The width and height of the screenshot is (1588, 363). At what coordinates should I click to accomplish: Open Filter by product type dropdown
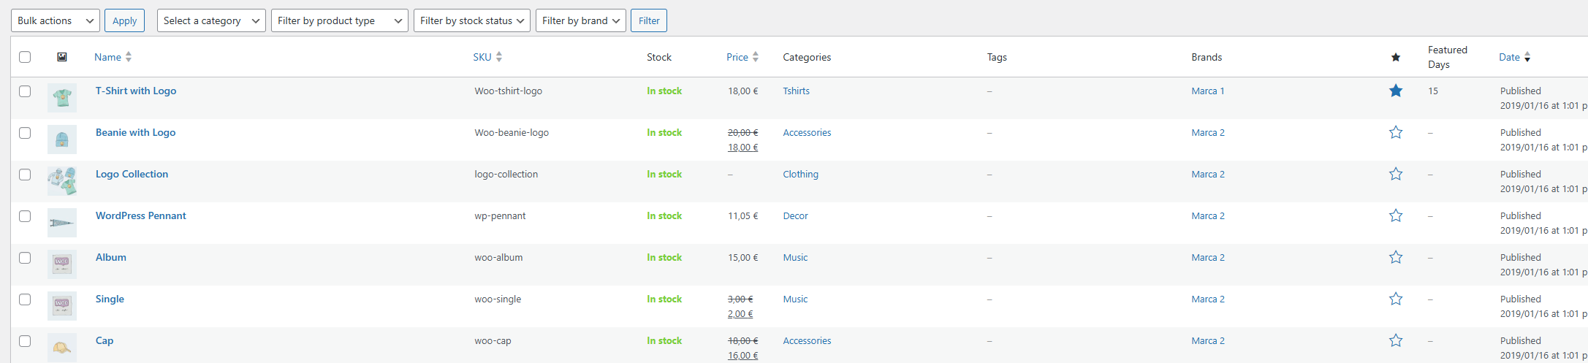click(x=340, y=20)
